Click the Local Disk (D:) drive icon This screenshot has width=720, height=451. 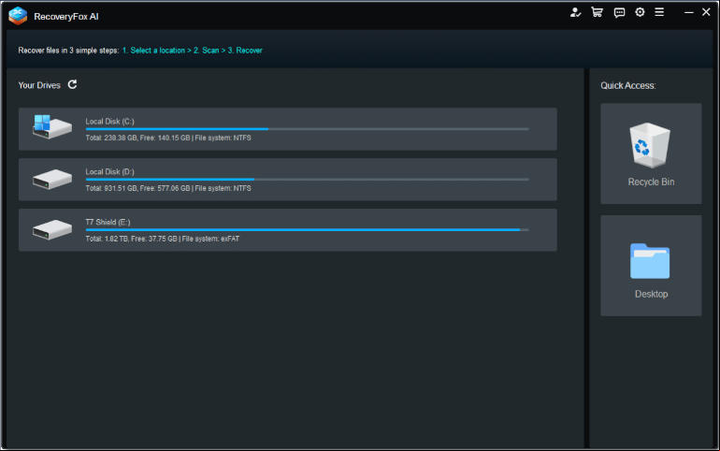51,179
